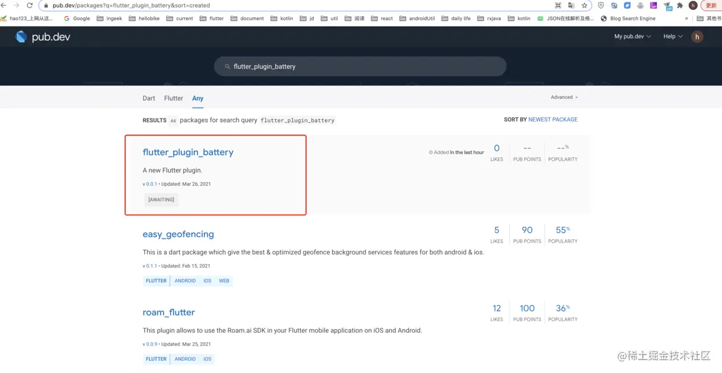Click the [AWAITING] tag on flutter_plugin_battery
Screen dimensions: 722x373
[161, 200]
